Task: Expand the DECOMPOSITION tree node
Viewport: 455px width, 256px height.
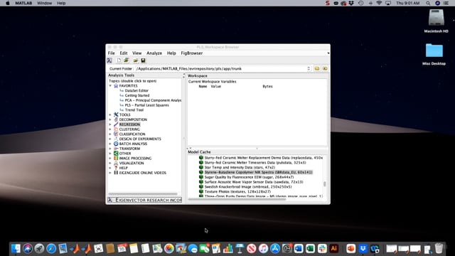Action: point(110,119)
